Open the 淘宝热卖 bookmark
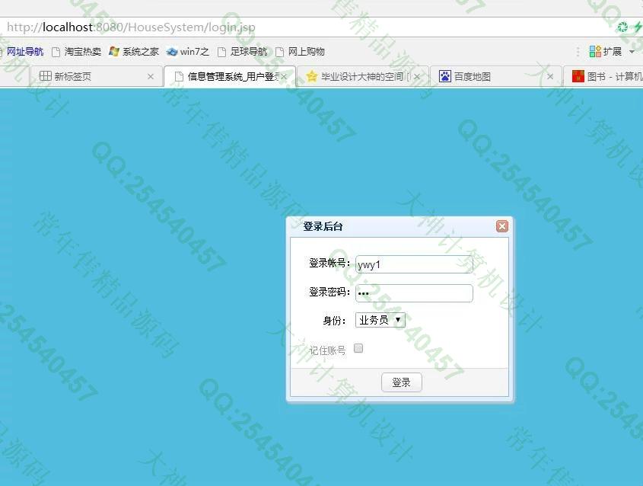The width and height of the screenshot is (643, 486). tap(76, 51)
